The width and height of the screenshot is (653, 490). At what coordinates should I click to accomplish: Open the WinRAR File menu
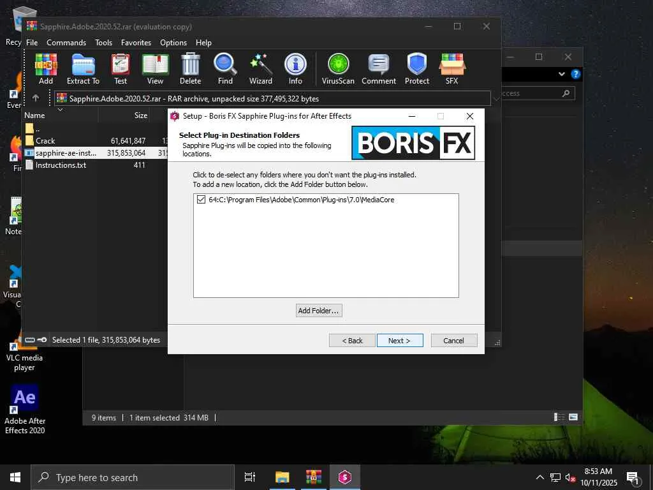32,43
